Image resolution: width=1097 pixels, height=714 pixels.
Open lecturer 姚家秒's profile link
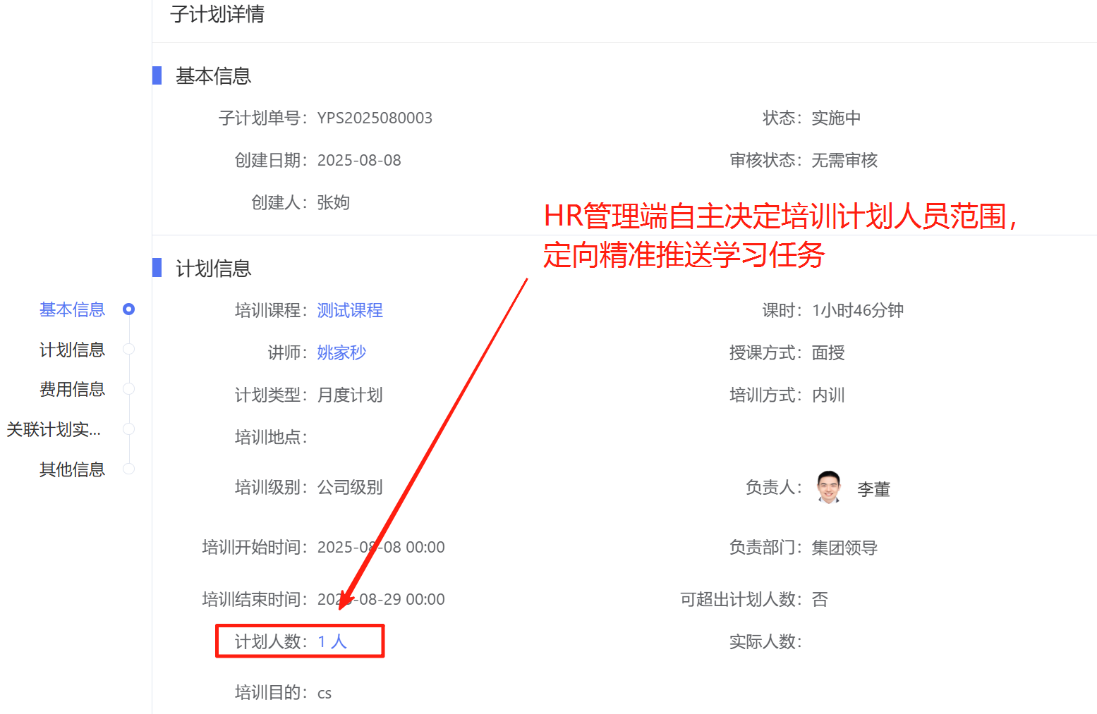pyautogui.click(x=341, y=352)
